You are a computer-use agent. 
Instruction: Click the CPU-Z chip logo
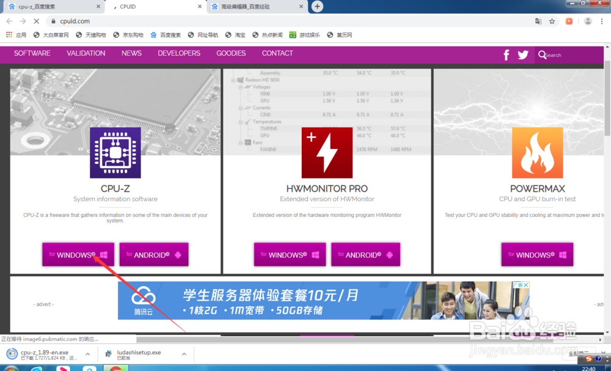point(115,152)
